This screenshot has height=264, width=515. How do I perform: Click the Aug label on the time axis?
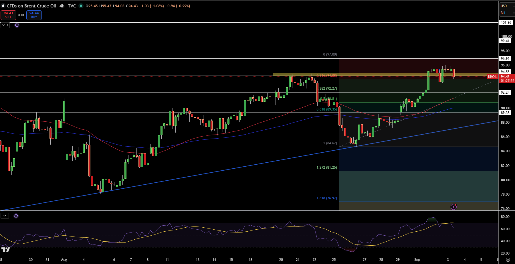(x=64, y=260)
